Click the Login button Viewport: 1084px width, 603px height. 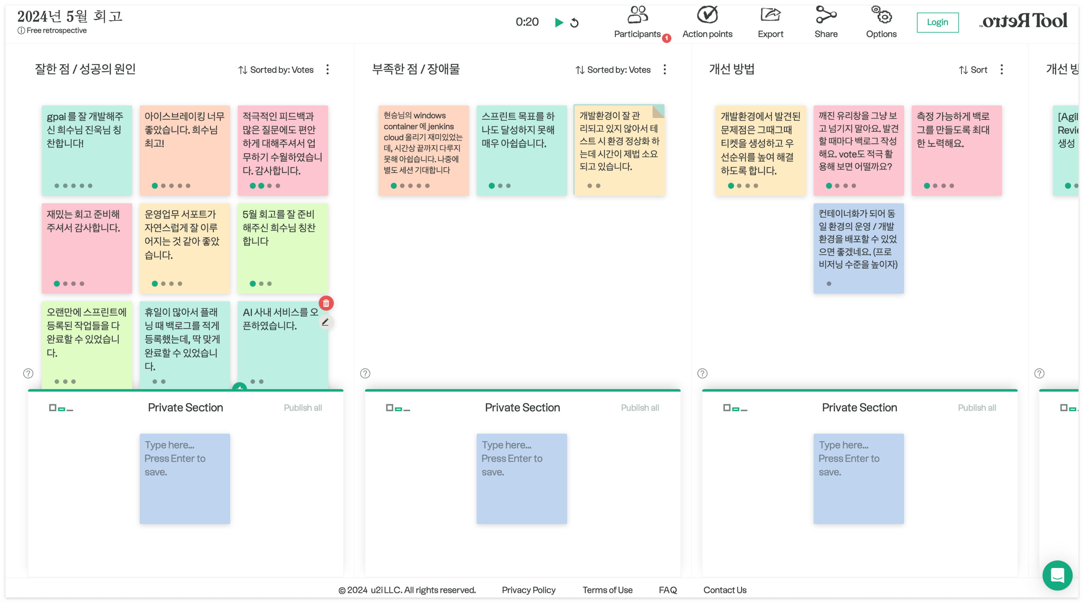tap(937, 22)
